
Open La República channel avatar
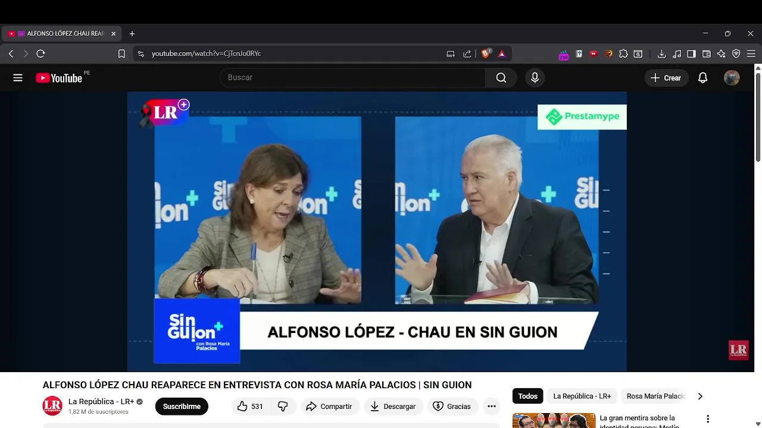point(52,406)
